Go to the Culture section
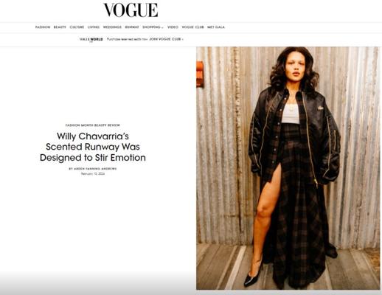The image size is (382, 295). 77,27
